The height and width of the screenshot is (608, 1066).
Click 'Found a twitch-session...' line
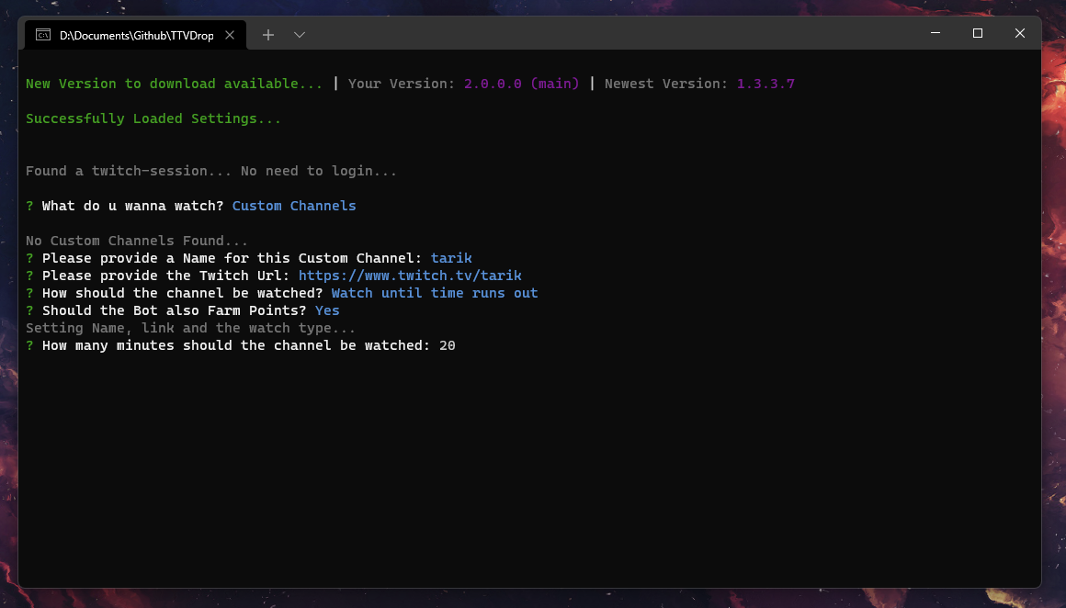click(210, 171)
